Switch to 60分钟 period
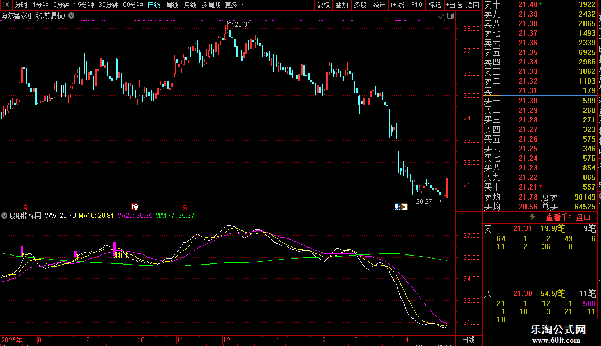Viewport: 601px width, 346px height. [133, 5]
